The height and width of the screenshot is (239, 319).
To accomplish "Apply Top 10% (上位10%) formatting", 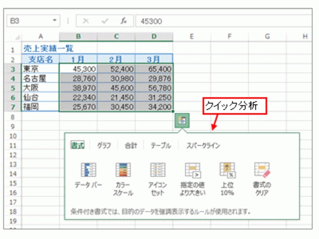I will coord(227,179).
